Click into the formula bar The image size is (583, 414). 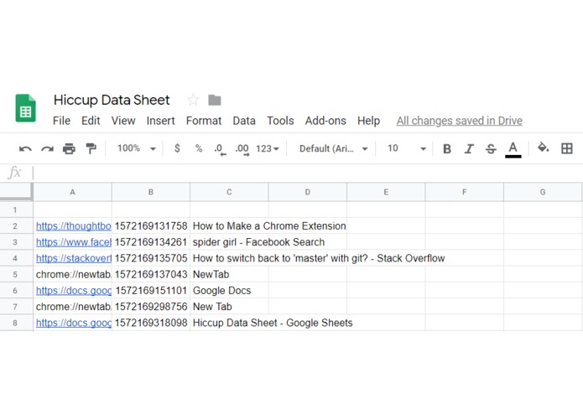click(x=307, y=173)
